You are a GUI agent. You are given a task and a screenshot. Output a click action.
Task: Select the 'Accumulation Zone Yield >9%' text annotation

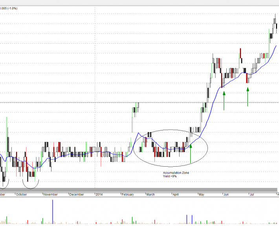(176, 175)
